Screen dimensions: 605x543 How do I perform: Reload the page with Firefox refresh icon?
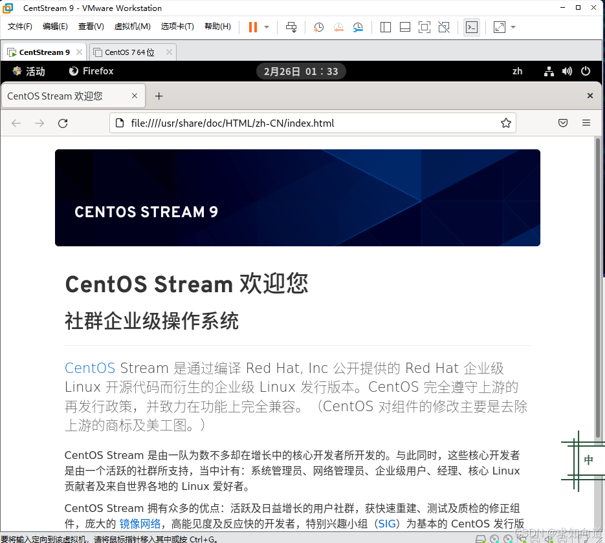(x=63, y=123)
